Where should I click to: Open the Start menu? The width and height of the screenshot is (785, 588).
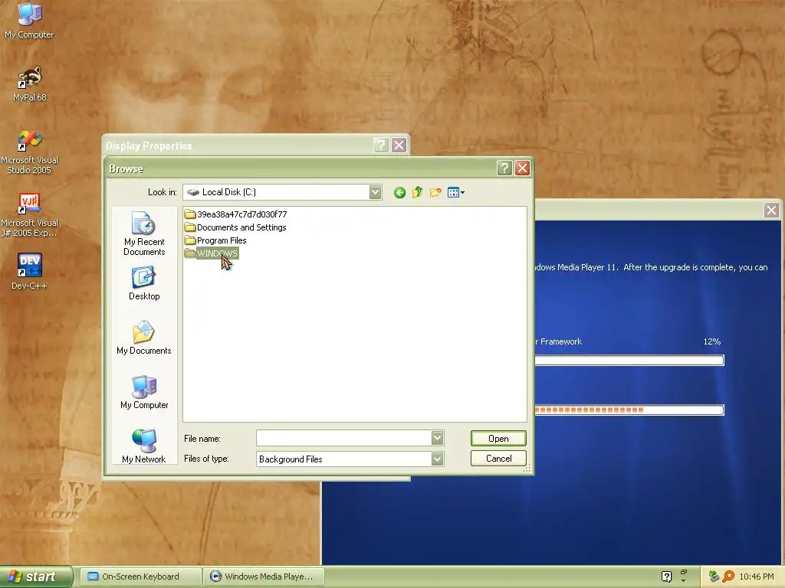click(x=36, y=577)
